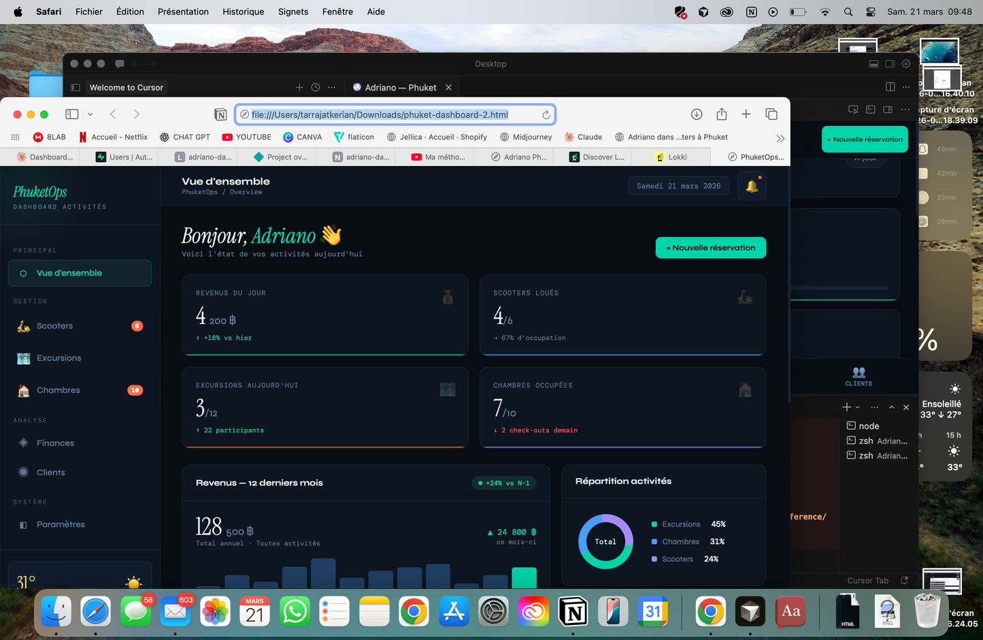This screenshot has width=983, height=640.
Task: Open Notion from the Dock
Action: coord(573,611)
